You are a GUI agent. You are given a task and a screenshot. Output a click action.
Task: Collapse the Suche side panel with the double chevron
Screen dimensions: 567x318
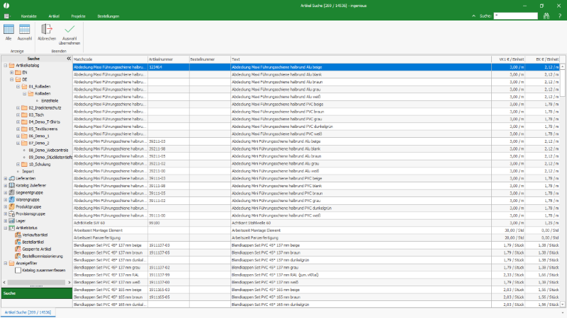pos(69,59)
